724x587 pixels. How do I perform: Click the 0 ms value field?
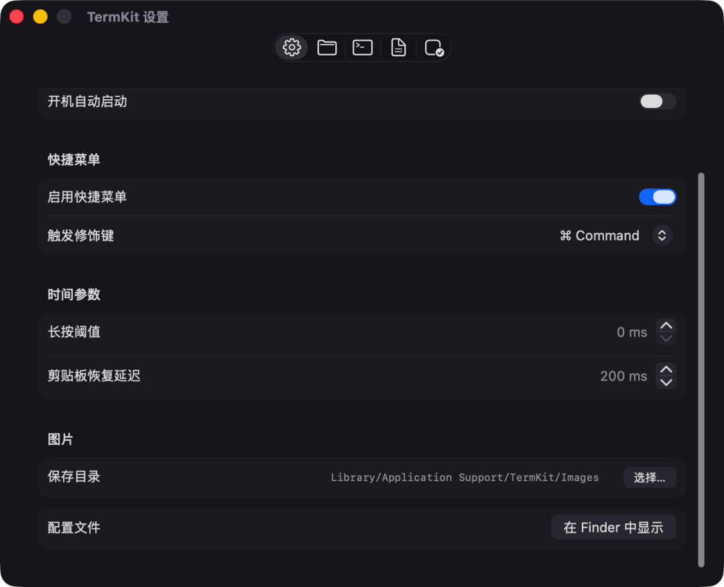(x=631, y=332)
